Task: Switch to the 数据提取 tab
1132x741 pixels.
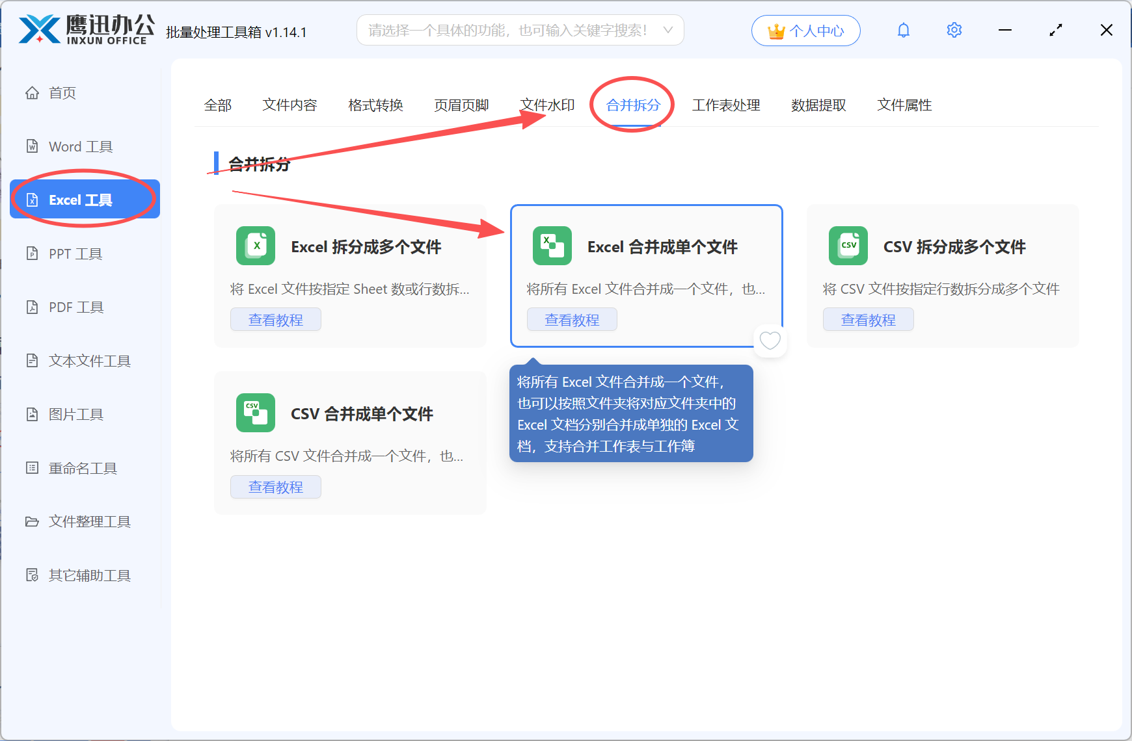Action: pos(818,105)
